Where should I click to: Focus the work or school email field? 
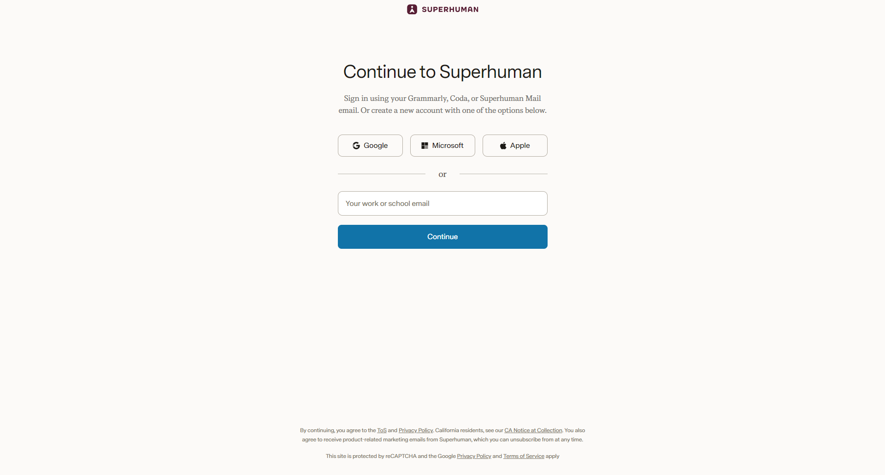point(442,203)
